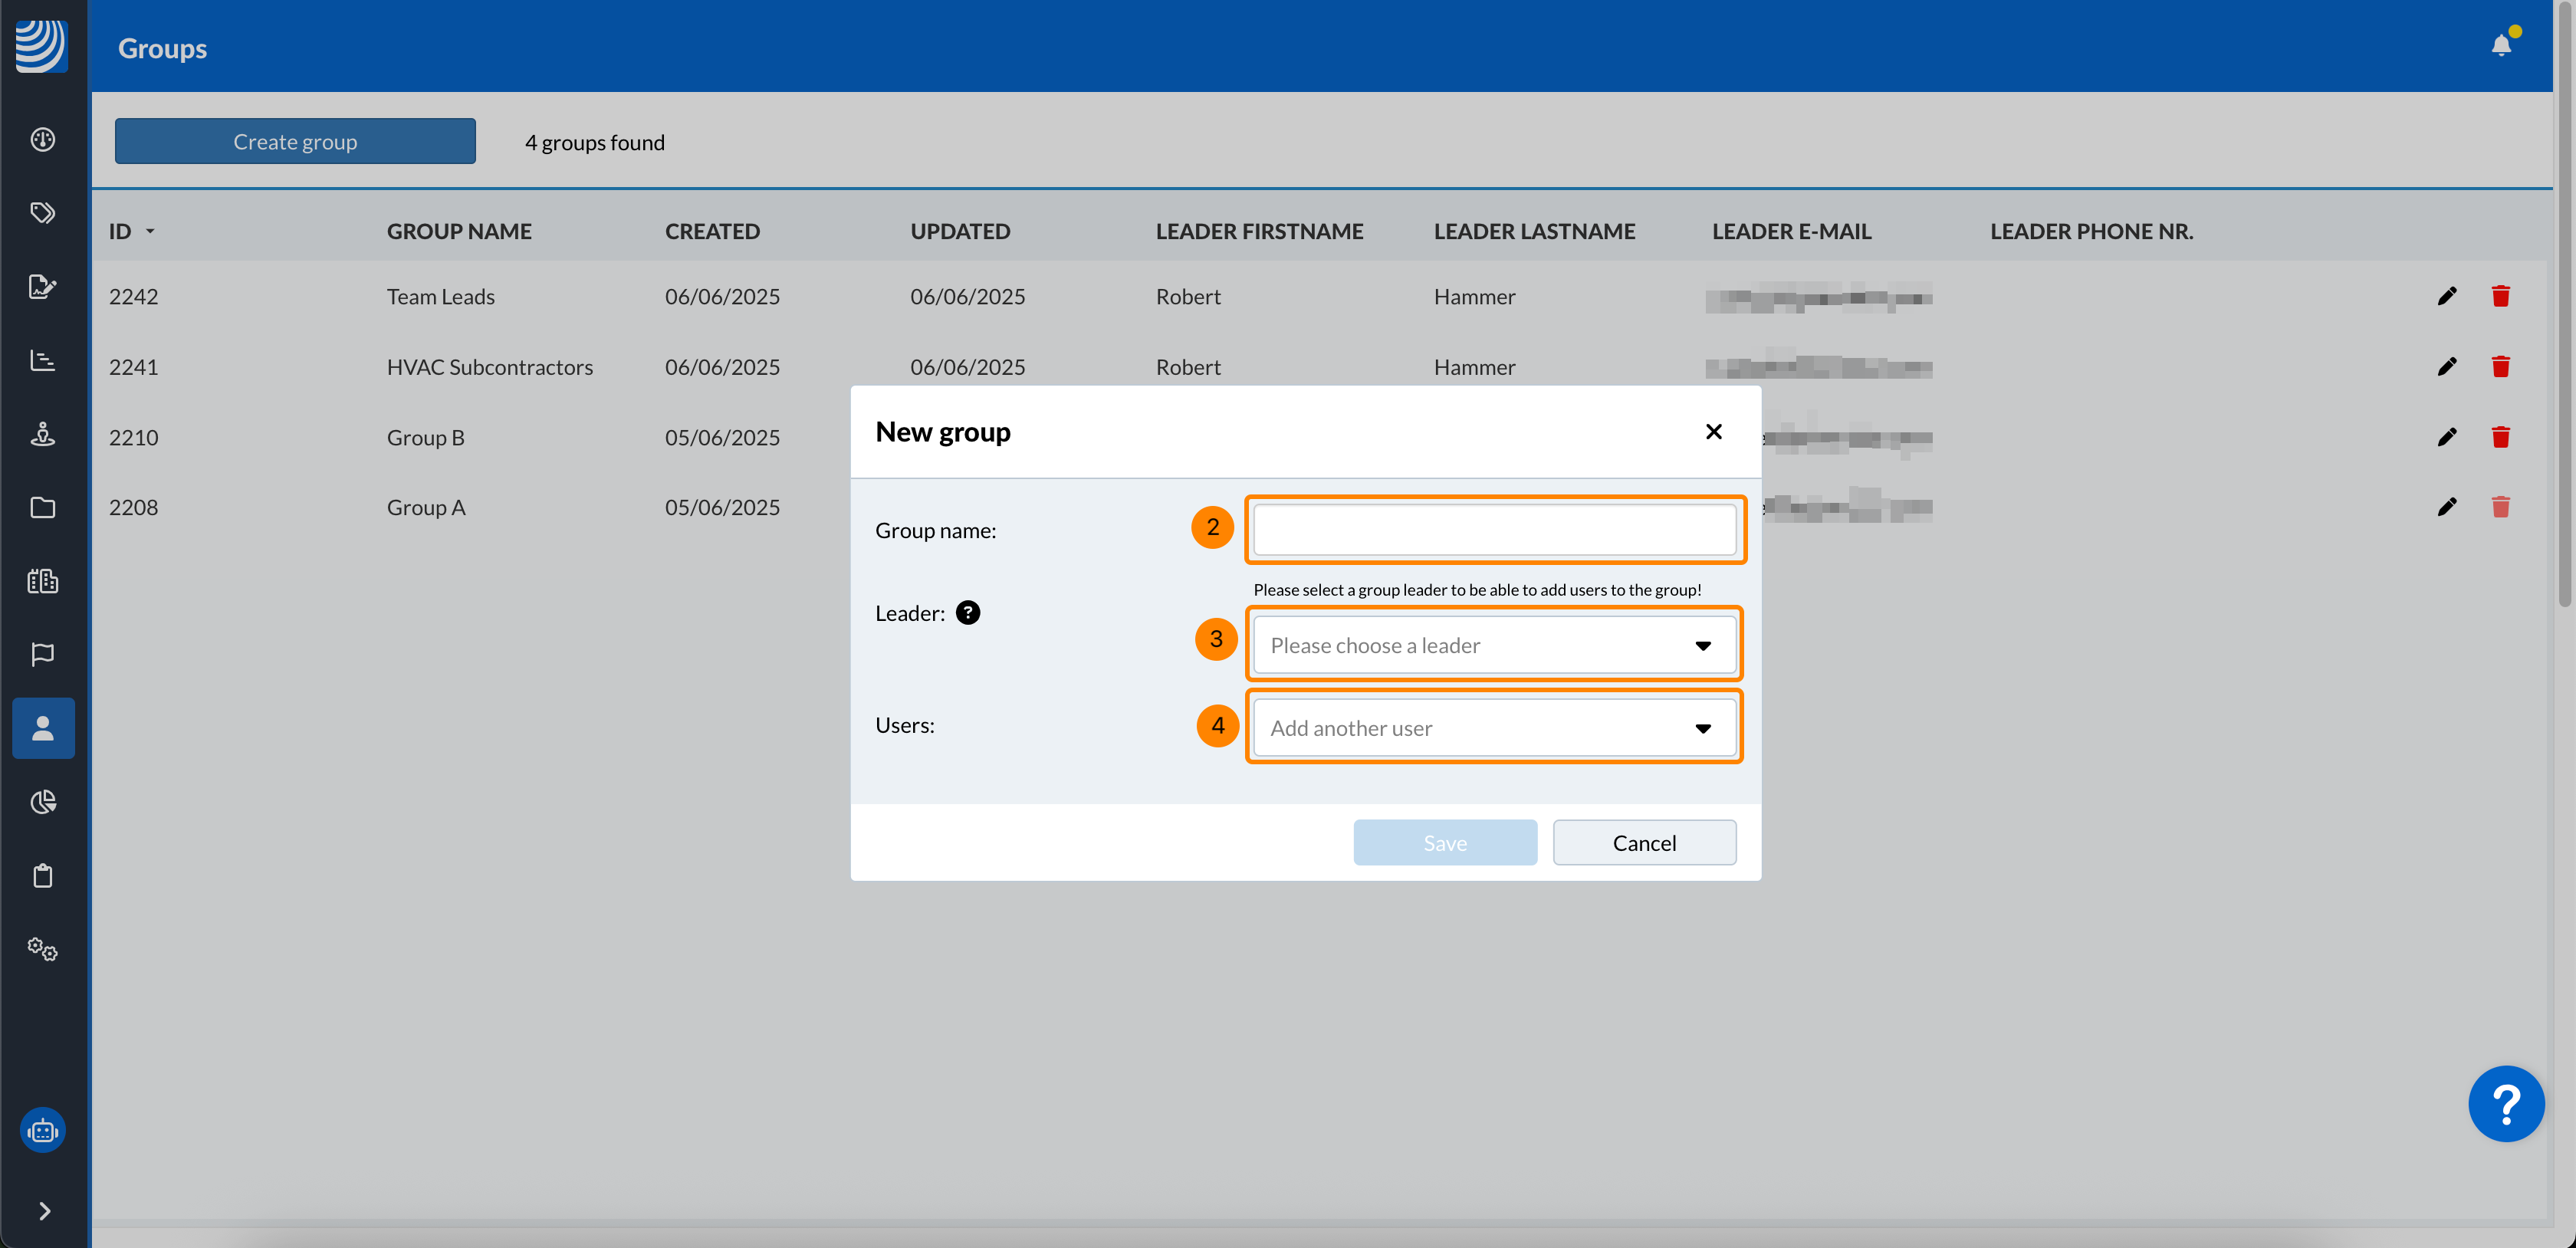This screenshot has width=2576, height=1248.
Task: Select the users person sidebar item
Action: (x=43, y=728)
